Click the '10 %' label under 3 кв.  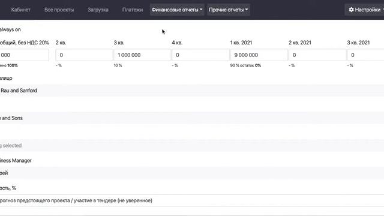coord(118,65)
